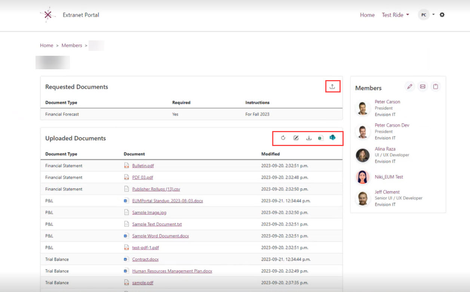
Task: Click the pencil icon in Members panel
Action: coord(410,86)
